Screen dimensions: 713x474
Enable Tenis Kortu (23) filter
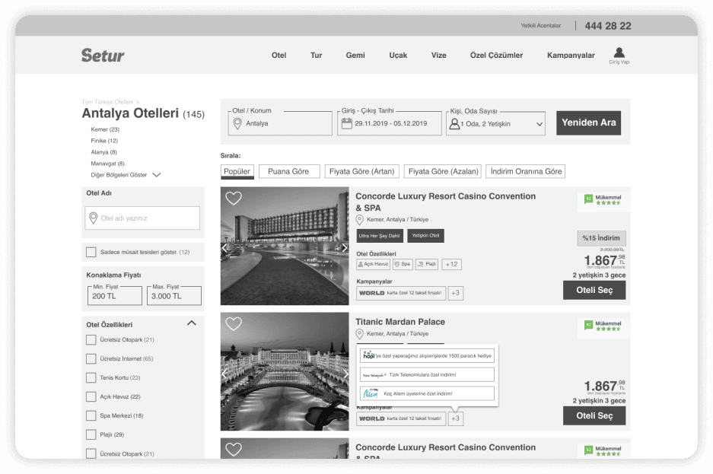[x=91, y=377]
